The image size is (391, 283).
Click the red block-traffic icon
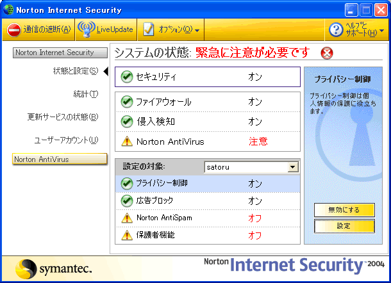pos(13,30)
